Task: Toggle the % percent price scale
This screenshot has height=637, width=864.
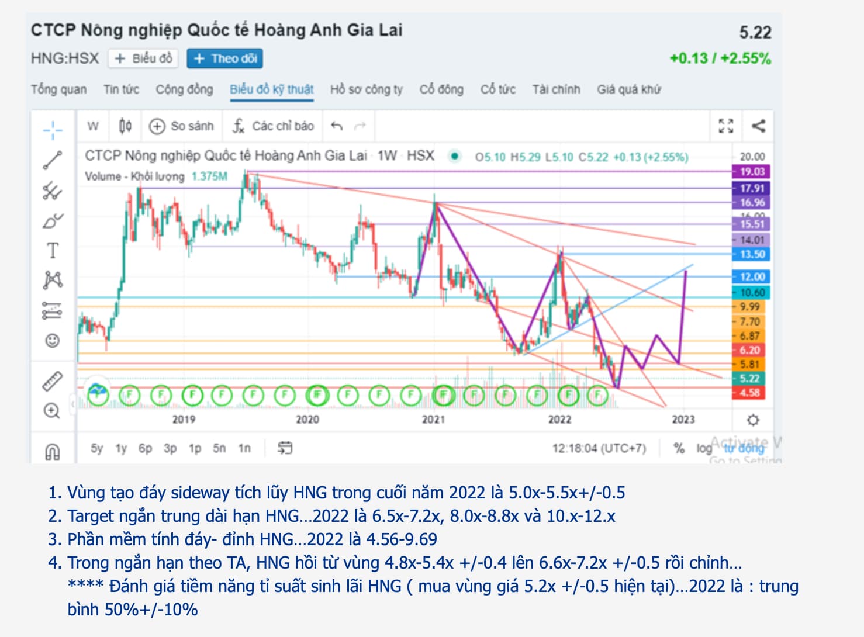Action: tap(679, 448)
